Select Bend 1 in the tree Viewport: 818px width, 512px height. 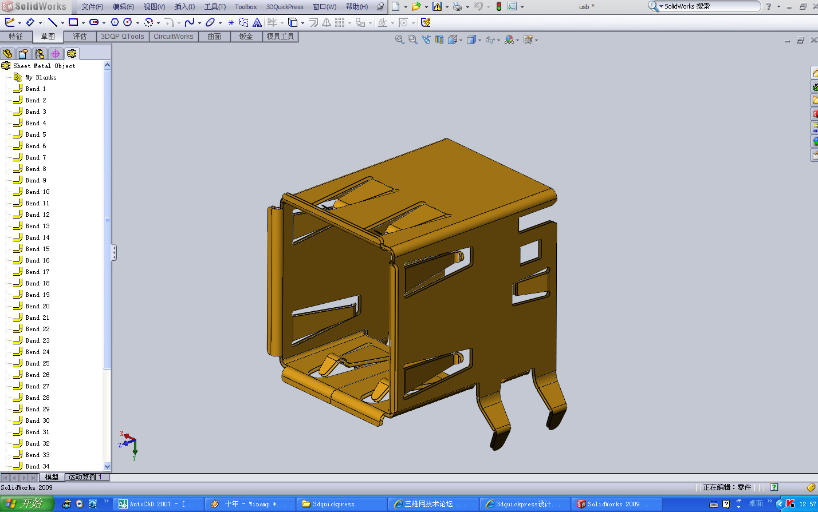[36, 89]
